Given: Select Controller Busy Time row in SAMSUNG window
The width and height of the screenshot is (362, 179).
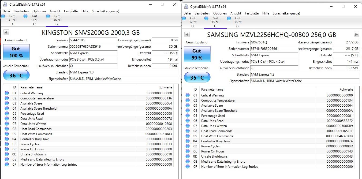Looking at the screenshot, I should pos(269,141).
